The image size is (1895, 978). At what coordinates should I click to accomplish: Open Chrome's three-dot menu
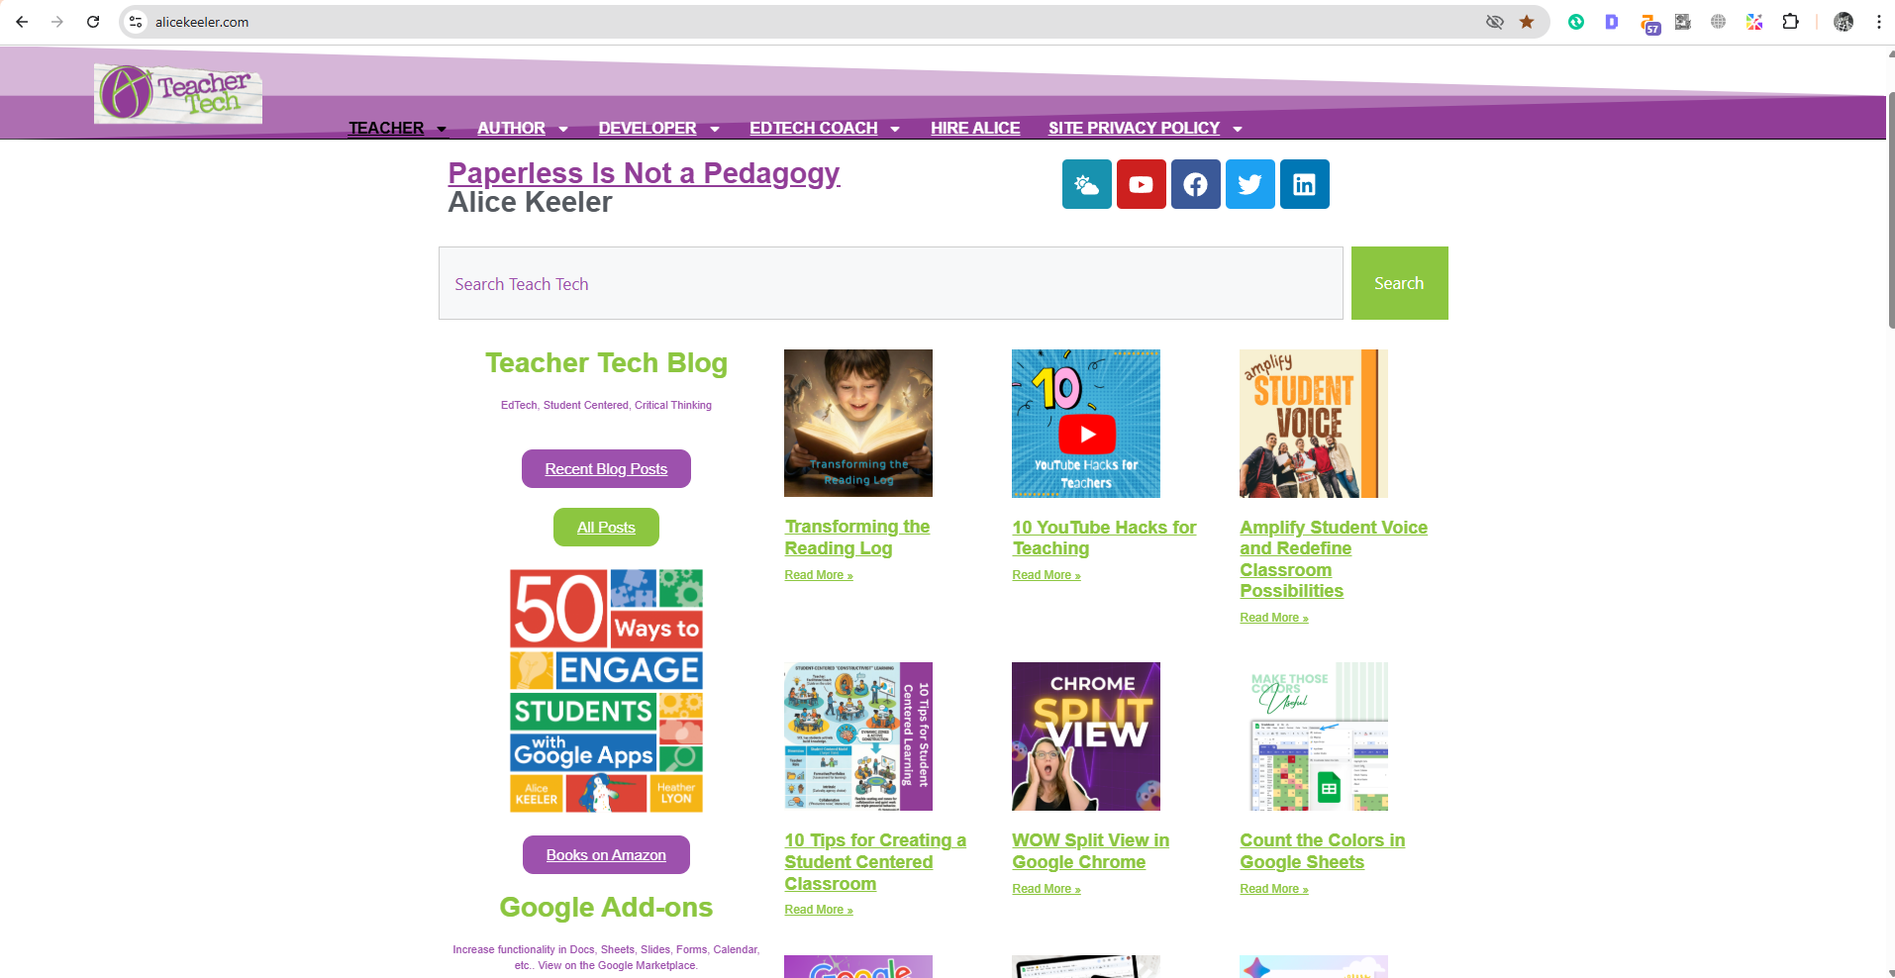[x=1878, y=22]
